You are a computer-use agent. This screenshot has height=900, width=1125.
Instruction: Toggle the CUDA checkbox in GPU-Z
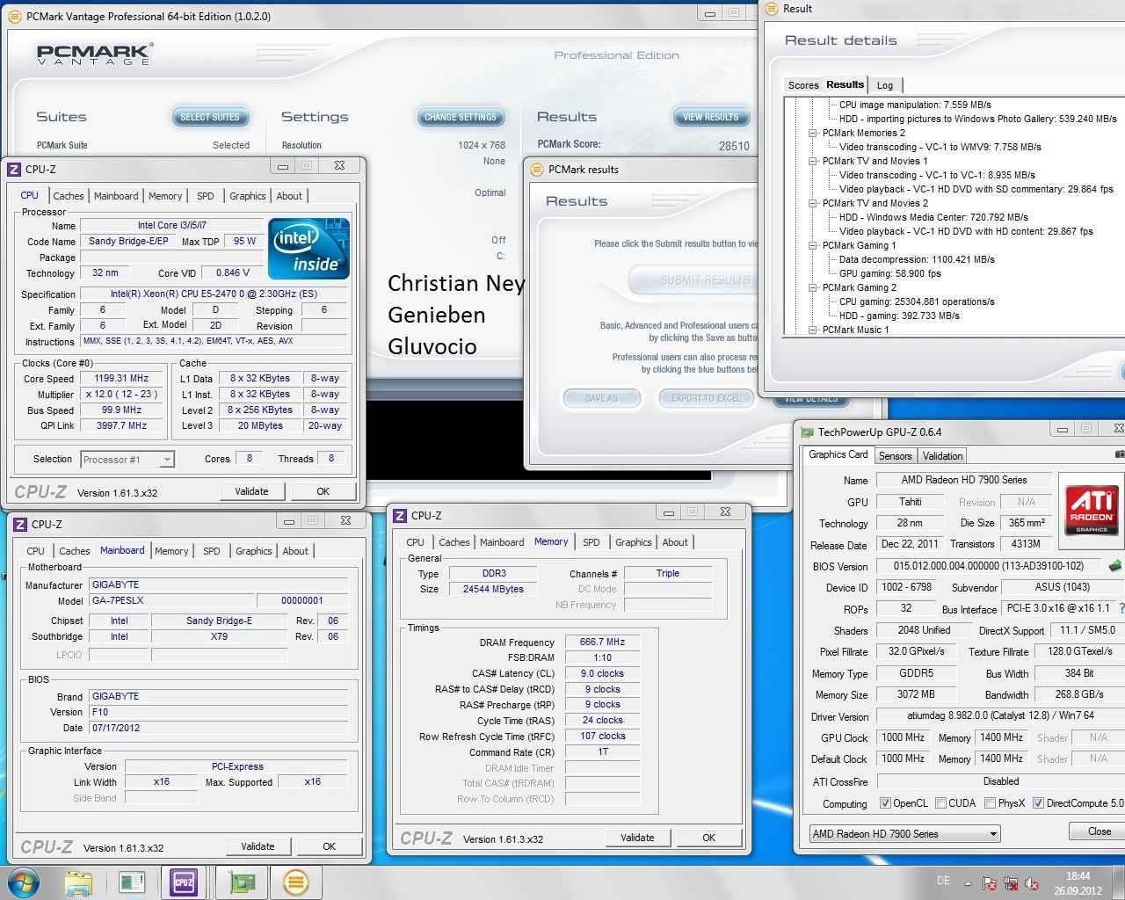(941, 803)
